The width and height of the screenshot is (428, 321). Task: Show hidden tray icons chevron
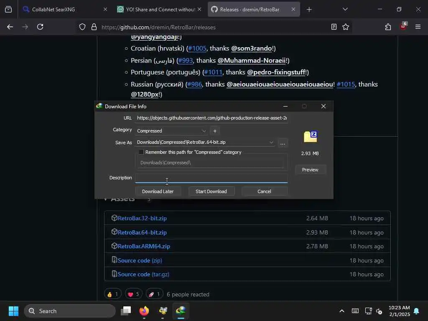(x=342, y=311)
